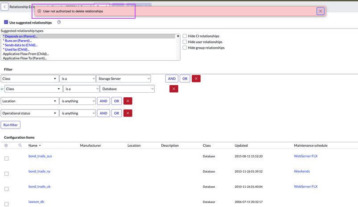Open Location 'is anything' operator dropdown
This screenshot has height=207, width=358.
(x=78, y=101)
